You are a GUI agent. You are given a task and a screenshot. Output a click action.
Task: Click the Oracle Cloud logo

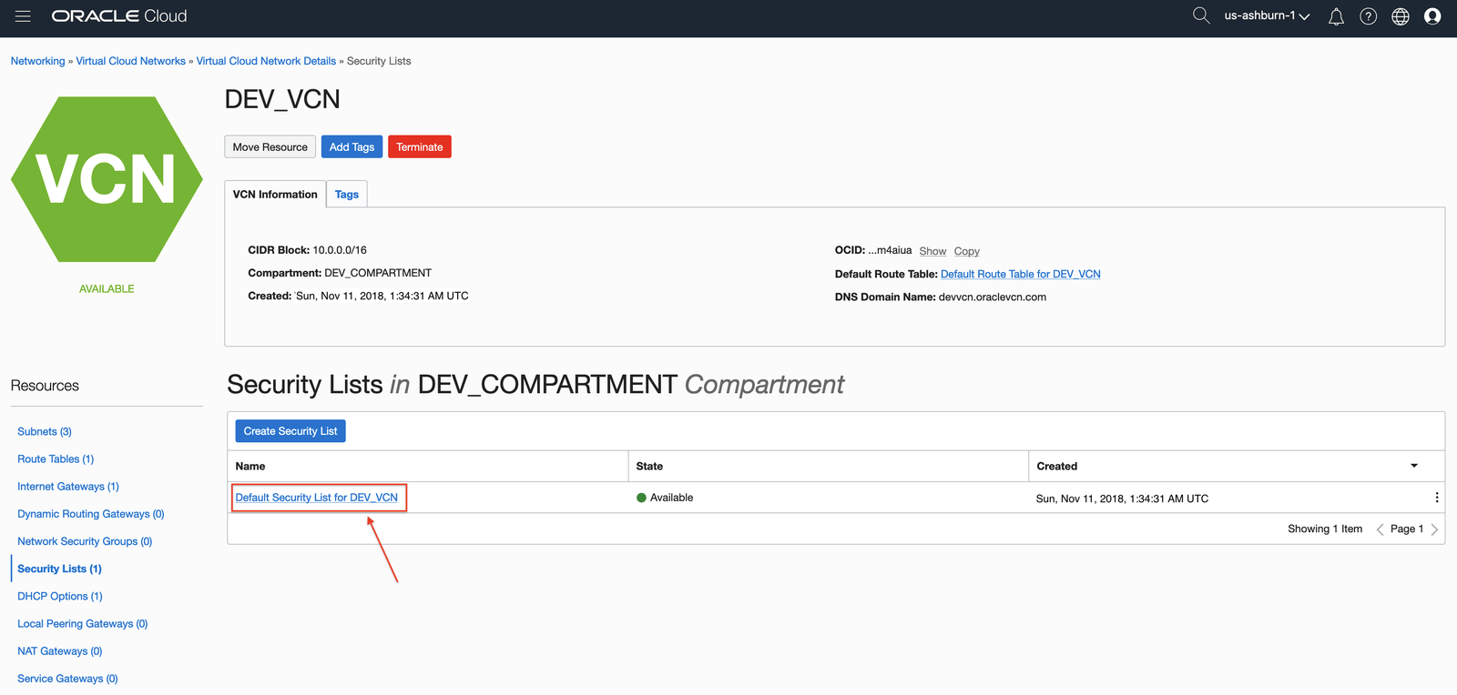(x=119, y=16)
